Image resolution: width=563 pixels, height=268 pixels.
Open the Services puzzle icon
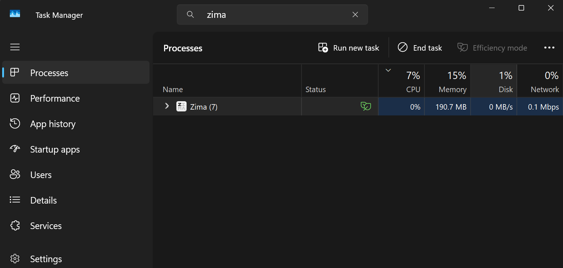tap(15, 226)
